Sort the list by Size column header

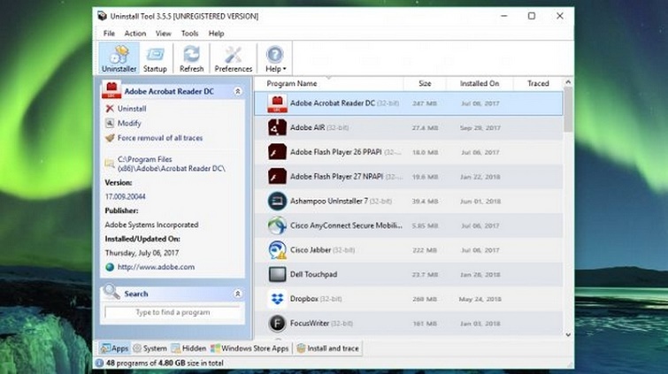(x=425, y=84)
